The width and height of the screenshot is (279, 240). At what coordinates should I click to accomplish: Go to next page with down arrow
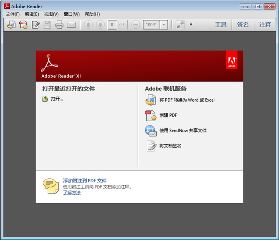pyautogui.click(x=100, y=24)
